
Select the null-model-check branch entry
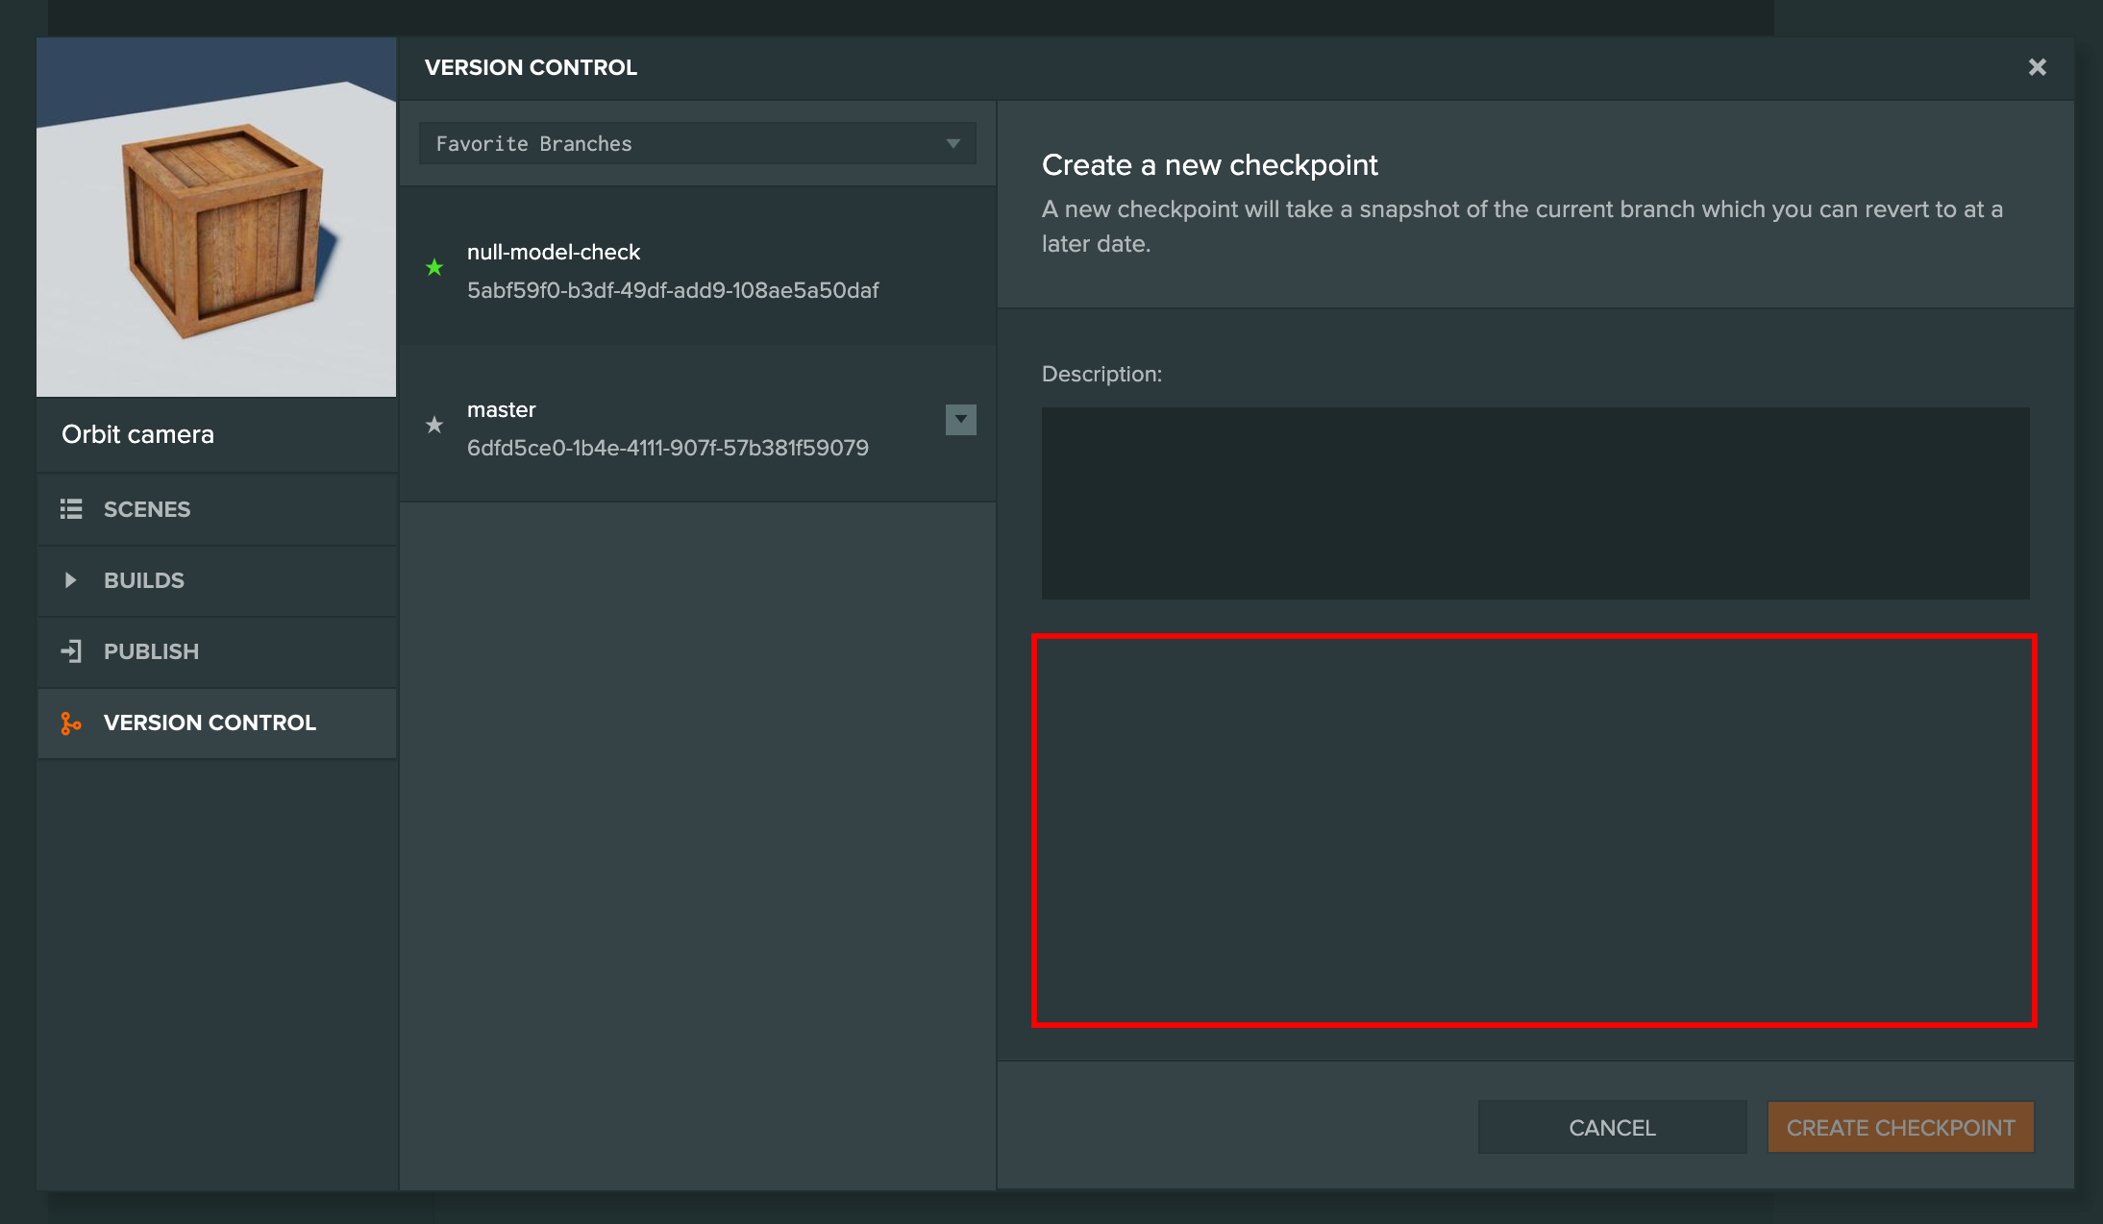click(673, 269)
